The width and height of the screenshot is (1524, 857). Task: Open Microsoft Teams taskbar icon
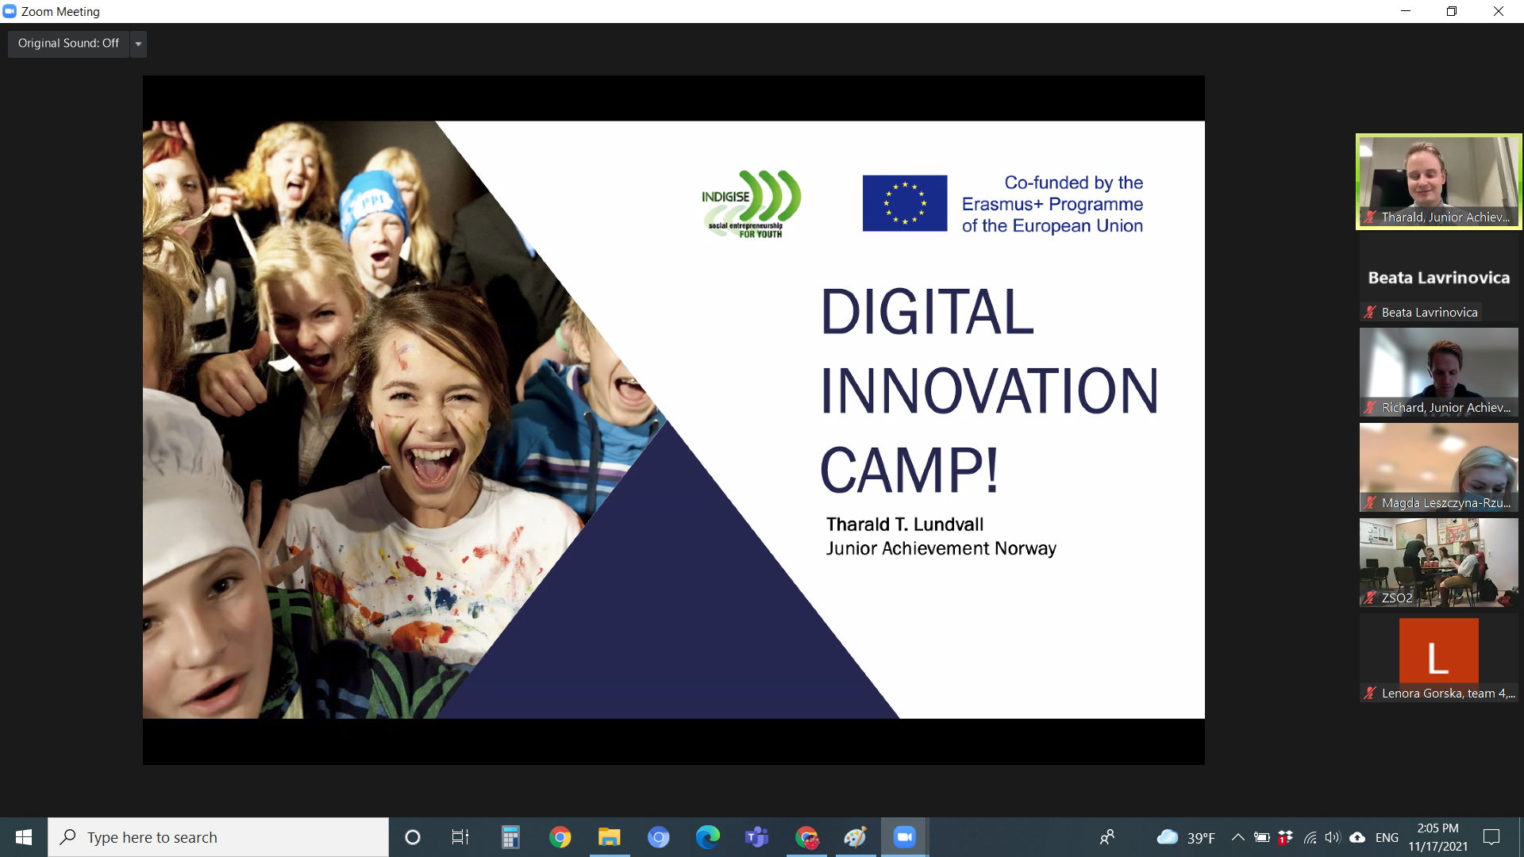coord(756,837)
